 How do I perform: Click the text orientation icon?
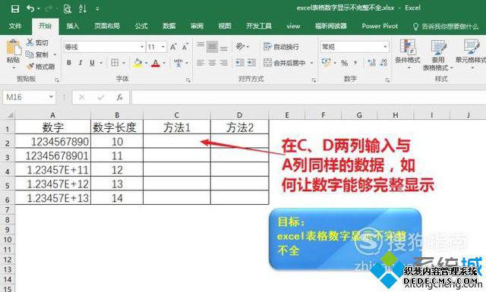(x=240, y=47)
